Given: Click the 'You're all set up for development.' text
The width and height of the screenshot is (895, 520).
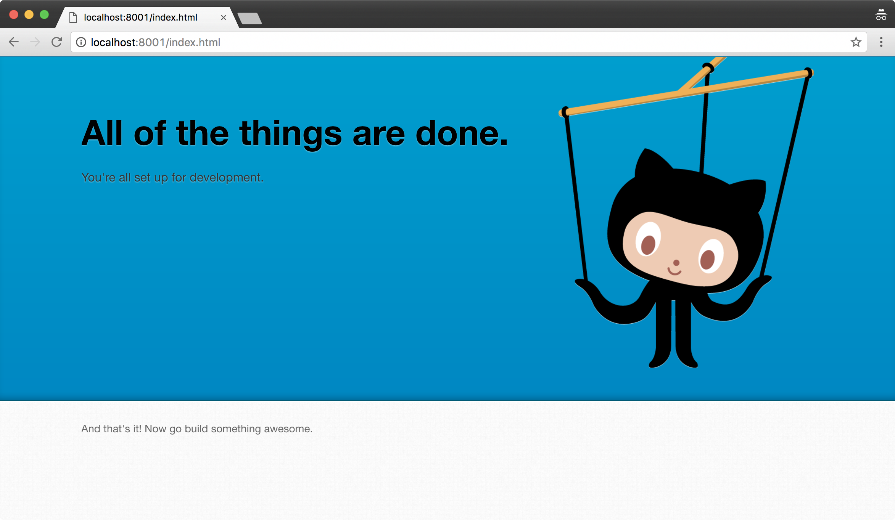Looking at the screenshot, I should click(x=172, y=178).
